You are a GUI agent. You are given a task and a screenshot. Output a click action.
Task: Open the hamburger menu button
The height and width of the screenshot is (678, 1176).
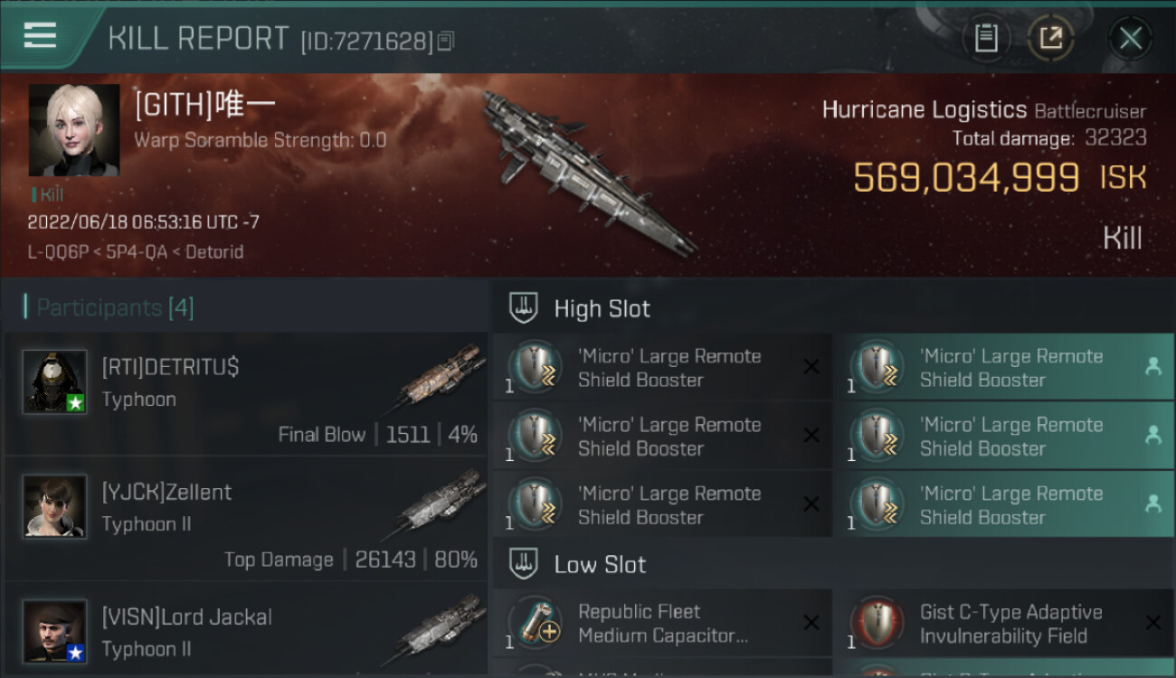coord(41,35)
